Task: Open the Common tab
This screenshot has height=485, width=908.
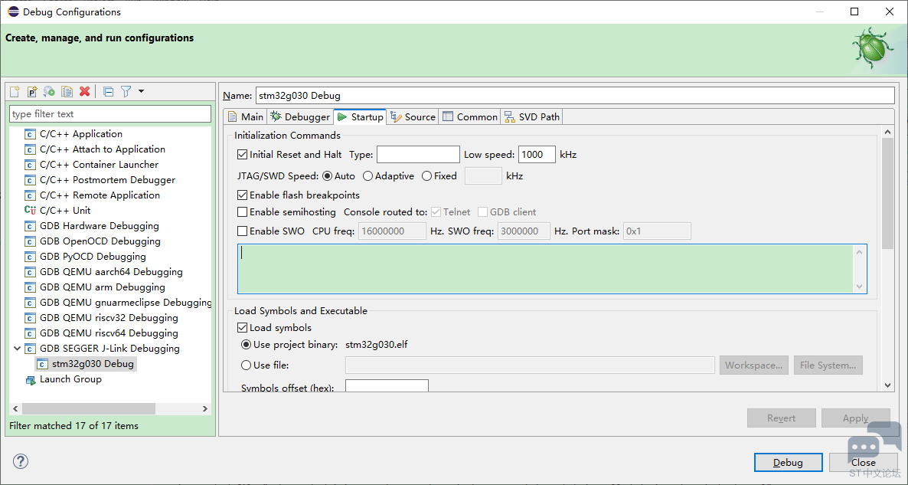Action: [x=469, y=116]
